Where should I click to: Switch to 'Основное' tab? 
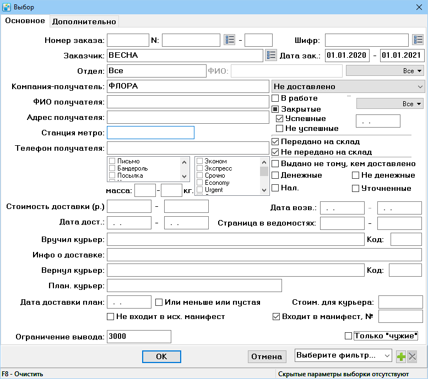[x=25, y=21]
